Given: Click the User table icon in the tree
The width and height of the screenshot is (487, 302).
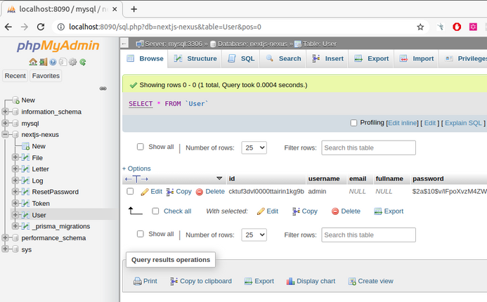Looking at the screenshot, I should click(26, 215).
